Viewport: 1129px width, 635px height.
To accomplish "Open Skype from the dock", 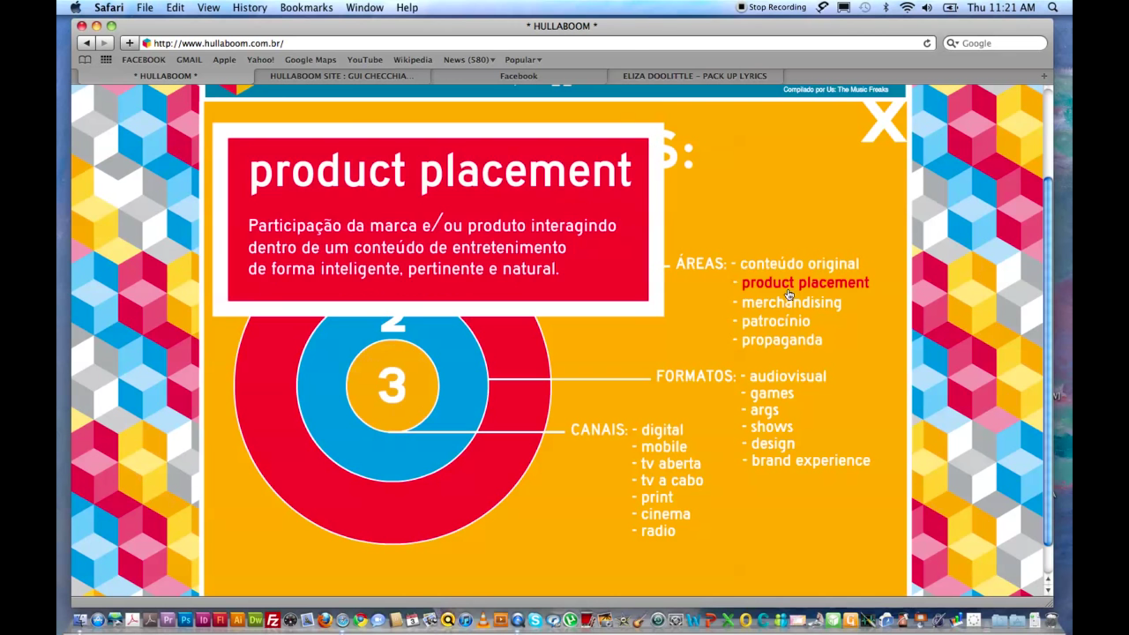I will [x=535, y=620].
